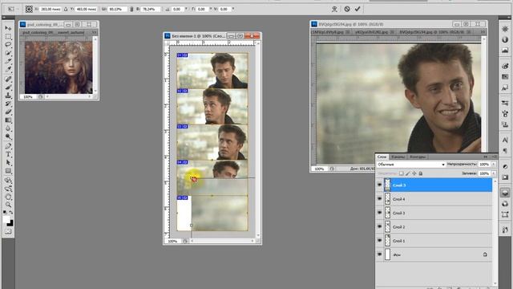The width and height of the screenshot is (513, 289).
Task: Toggle lock all in Layers panel
Action: 421,173
